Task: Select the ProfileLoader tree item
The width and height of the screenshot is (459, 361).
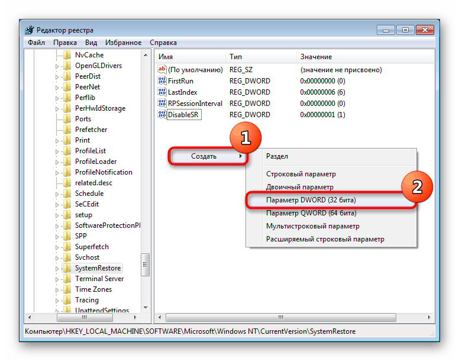Action: (x=96, y=162)
